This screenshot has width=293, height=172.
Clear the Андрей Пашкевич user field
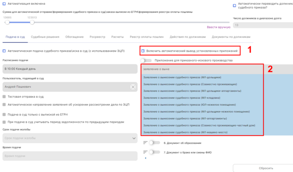click(133, 87)
